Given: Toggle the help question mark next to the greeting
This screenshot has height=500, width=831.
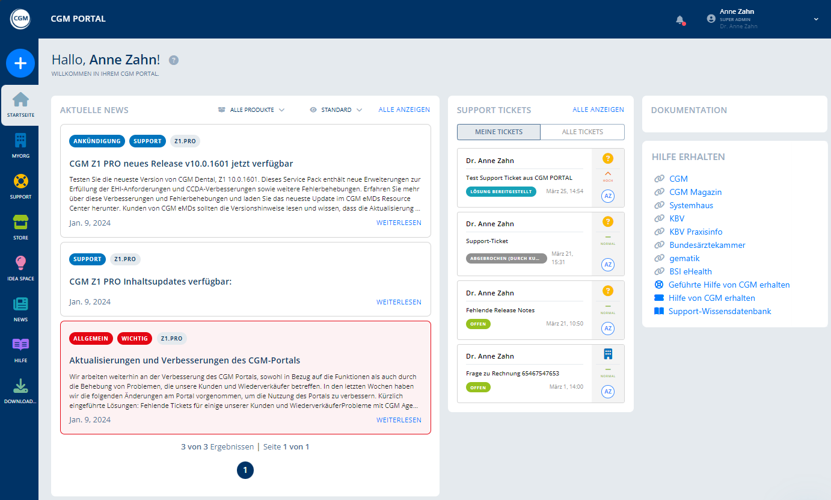Looking at the screenshot, I should click(174, 60).
